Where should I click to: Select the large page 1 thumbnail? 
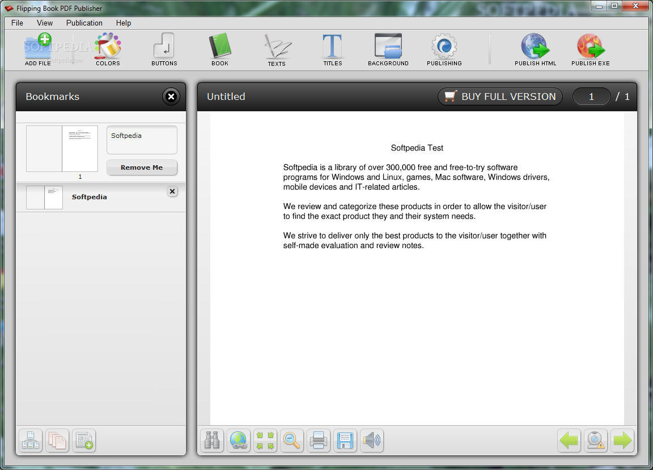click(x=62, y=149)
